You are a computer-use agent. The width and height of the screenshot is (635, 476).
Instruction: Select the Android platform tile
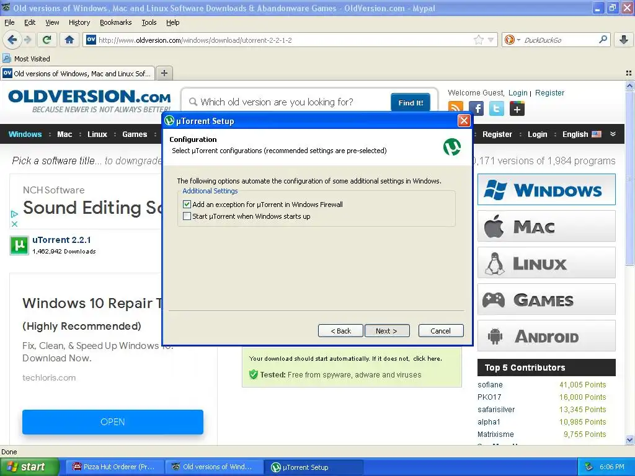coord(546,336)
